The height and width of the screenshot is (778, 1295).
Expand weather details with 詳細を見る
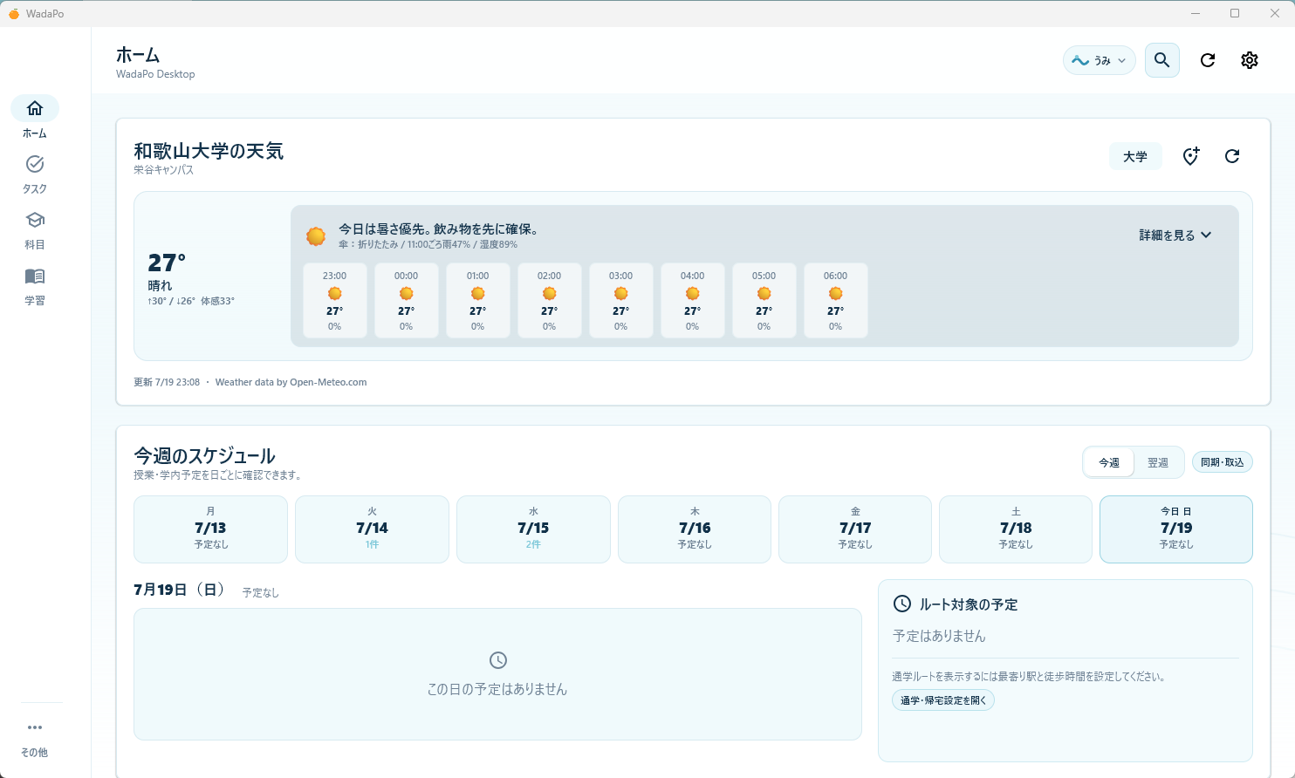tap(1175, 235)
